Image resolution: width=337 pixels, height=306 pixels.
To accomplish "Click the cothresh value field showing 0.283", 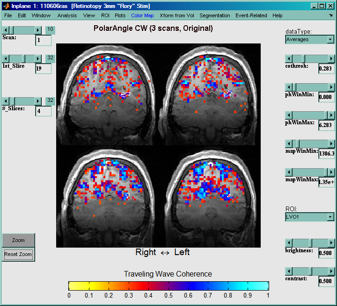I will tap(325, 69).
